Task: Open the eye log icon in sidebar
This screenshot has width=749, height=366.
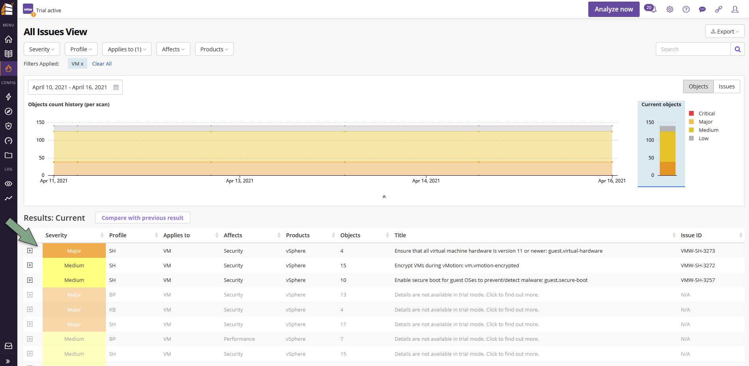Action: click(x=8, y=184)
